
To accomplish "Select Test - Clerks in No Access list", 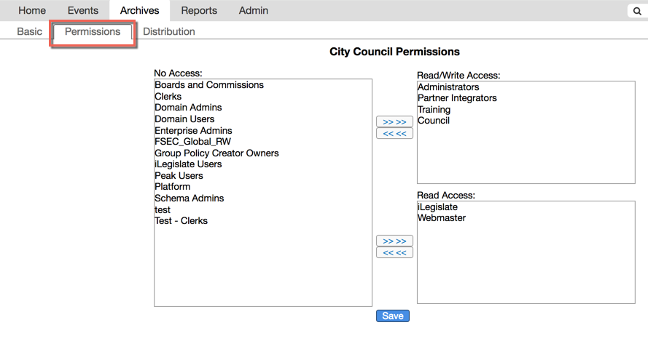I will click(x=181, y=221).
